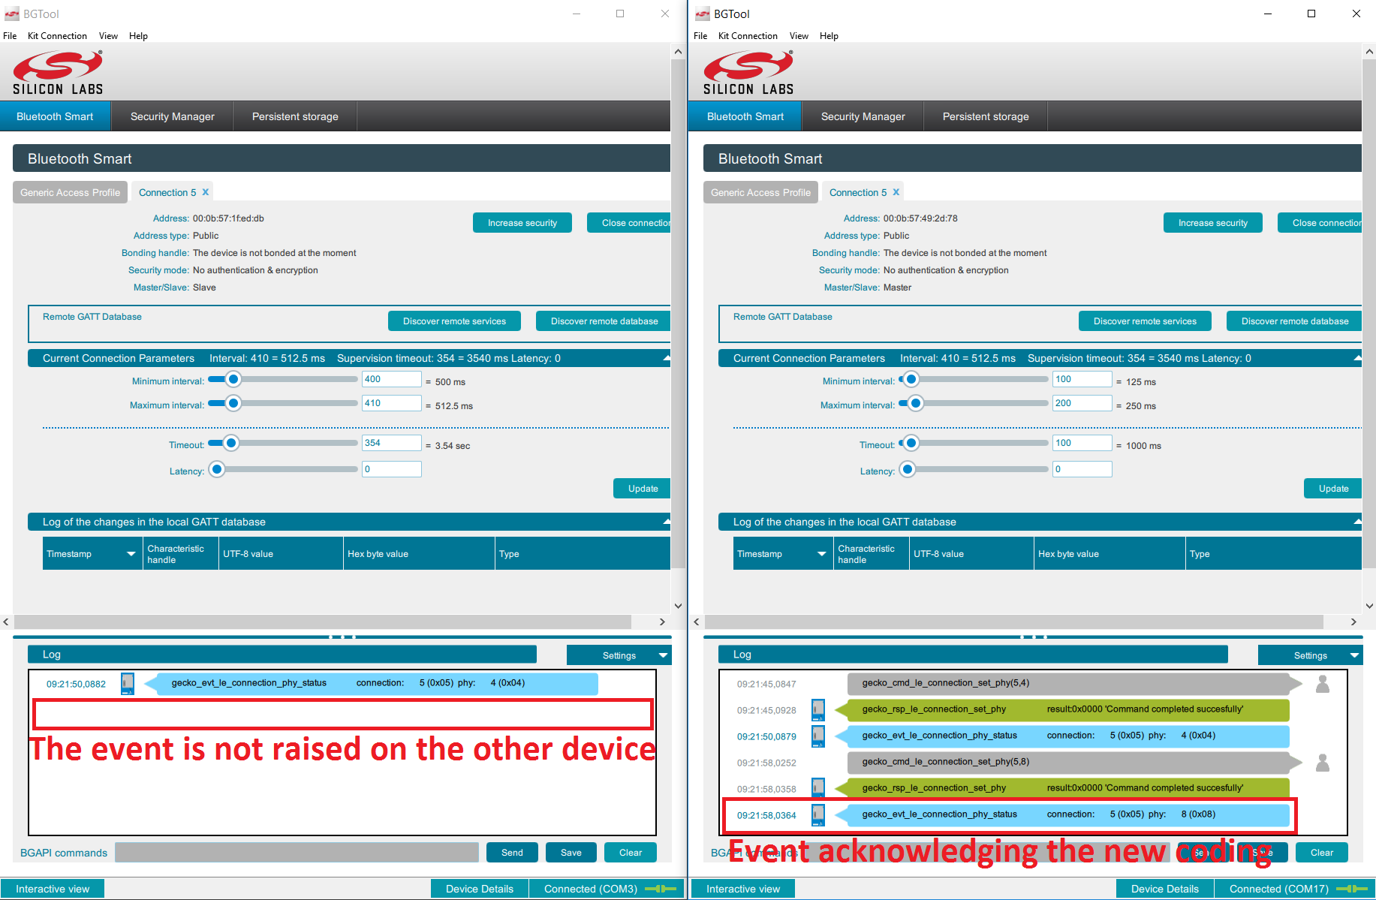Switch to Interactive view in left window
Viewport: 1376px width, 900px height.
[x=53, y=889]
